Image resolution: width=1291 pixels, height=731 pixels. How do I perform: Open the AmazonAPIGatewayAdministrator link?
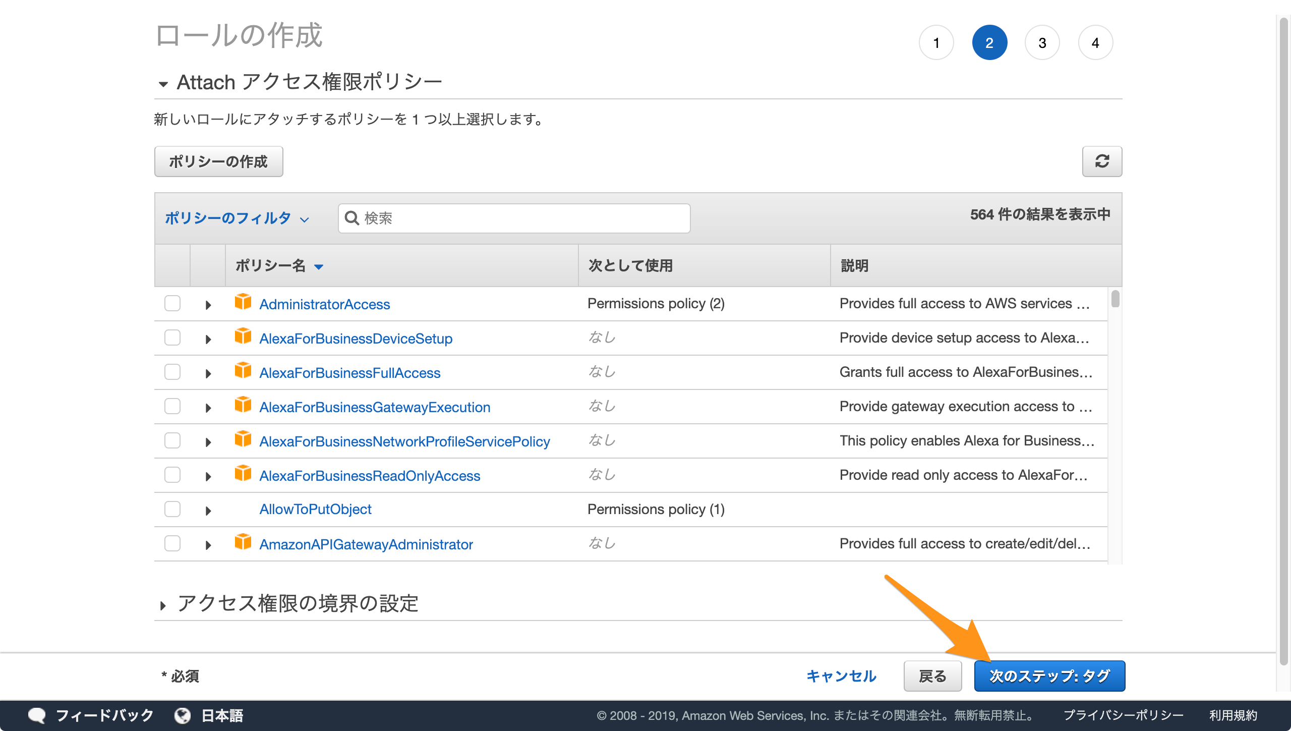click(x=366, y=544)
